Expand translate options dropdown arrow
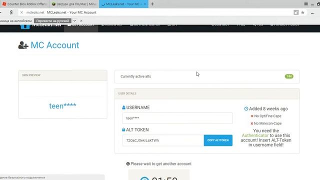The height and width of the screenshot is (180, 320). point(74,21)
